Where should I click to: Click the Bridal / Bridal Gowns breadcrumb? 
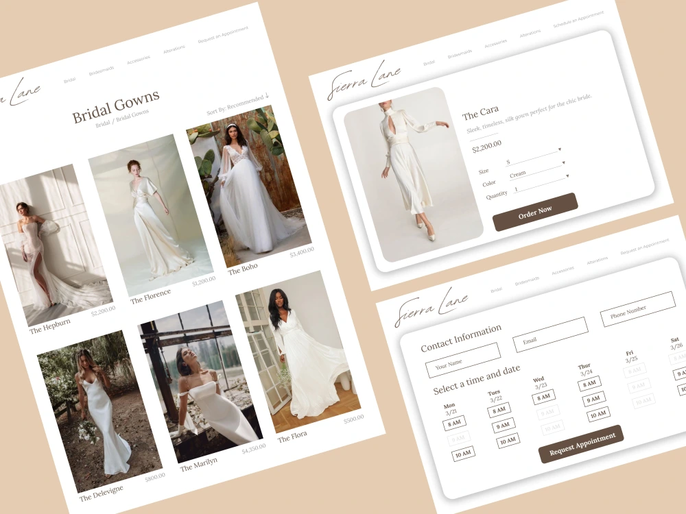(122, 118)
